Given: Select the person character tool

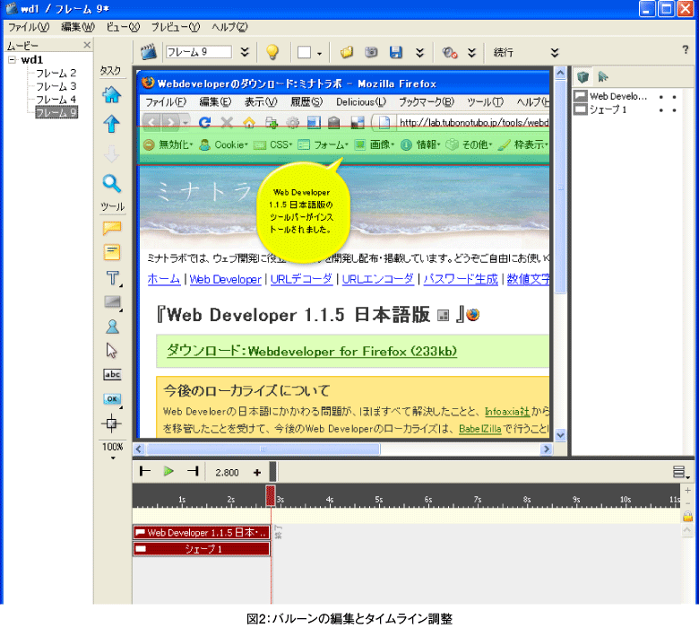Looking at the screenshot, I should pyautogui.click(x=112, y=327).
